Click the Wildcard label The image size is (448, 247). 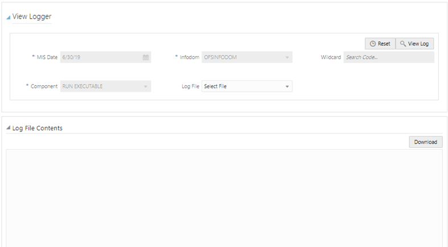click(331, 57)
